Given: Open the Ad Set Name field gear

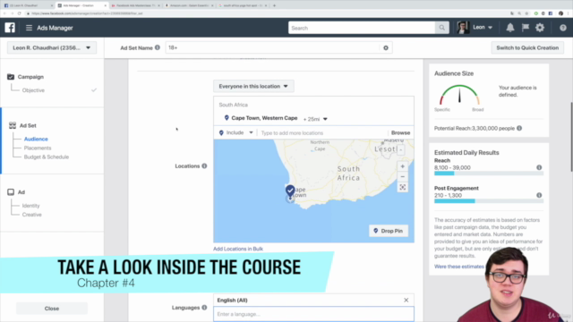Looking at the screenshot, I should [x=386, y=47].
